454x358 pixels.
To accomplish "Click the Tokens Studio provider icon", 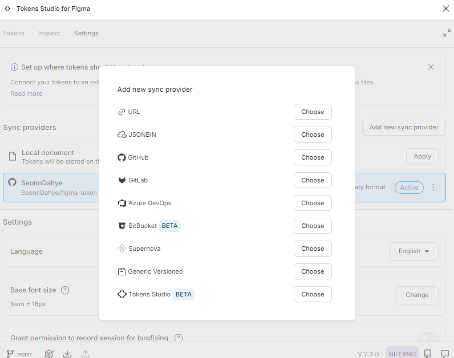I will click(121, 294).
